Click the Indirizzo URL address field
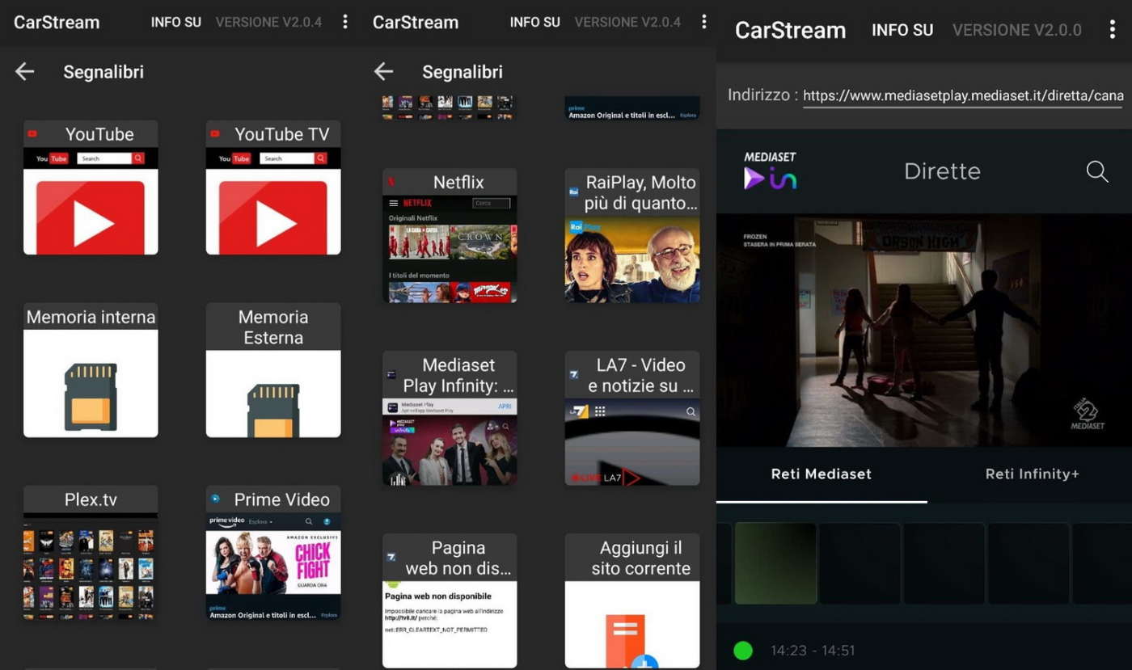 (x=962, y=96)
